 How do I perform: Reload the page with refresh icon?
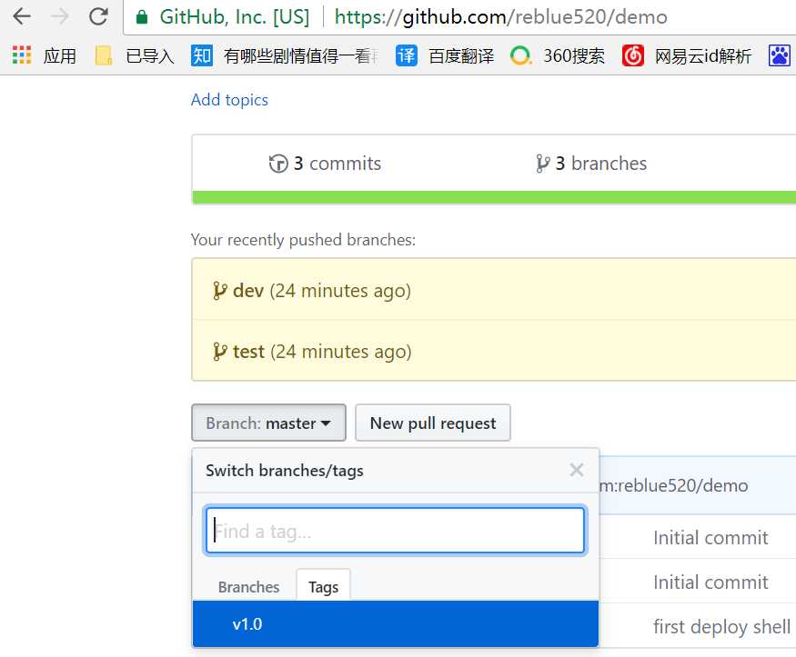click(x=98, y=16)
